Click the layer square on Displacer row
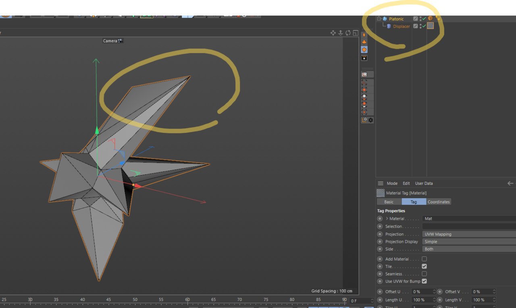 pyautogui.click(x=415, y=26)
